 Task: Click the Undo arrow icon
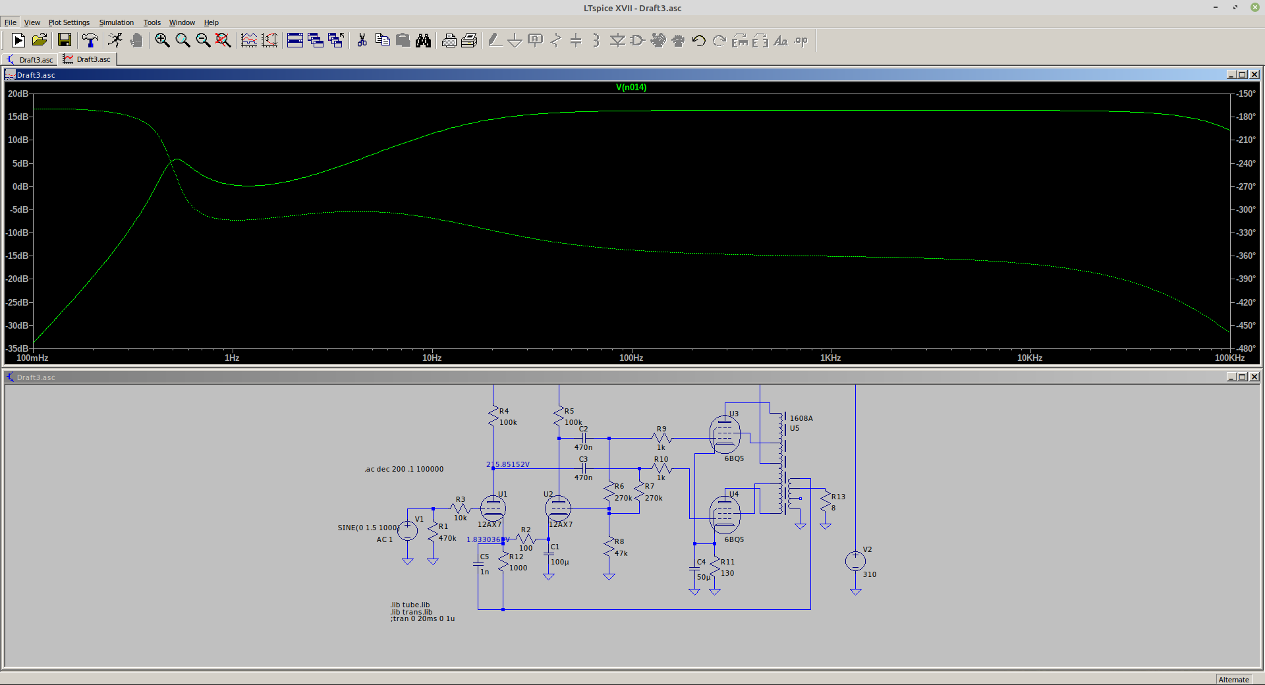coord(698,41)
